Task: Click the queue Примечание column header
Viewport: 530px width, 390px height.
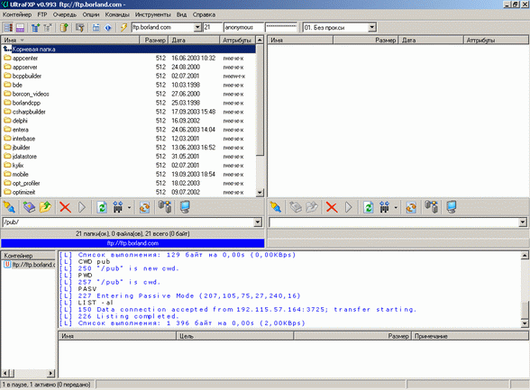Action: coord(470,336)
